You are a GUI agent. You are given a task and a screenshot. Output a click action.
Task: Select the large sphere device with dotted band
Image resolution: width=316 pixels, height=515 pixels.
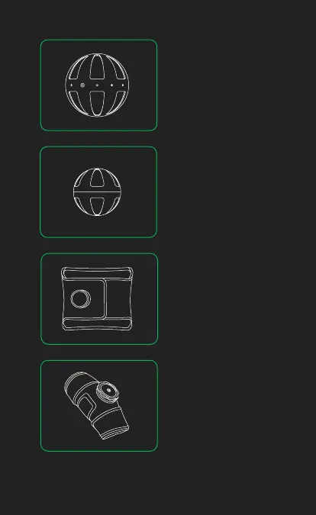click(97, 85)
